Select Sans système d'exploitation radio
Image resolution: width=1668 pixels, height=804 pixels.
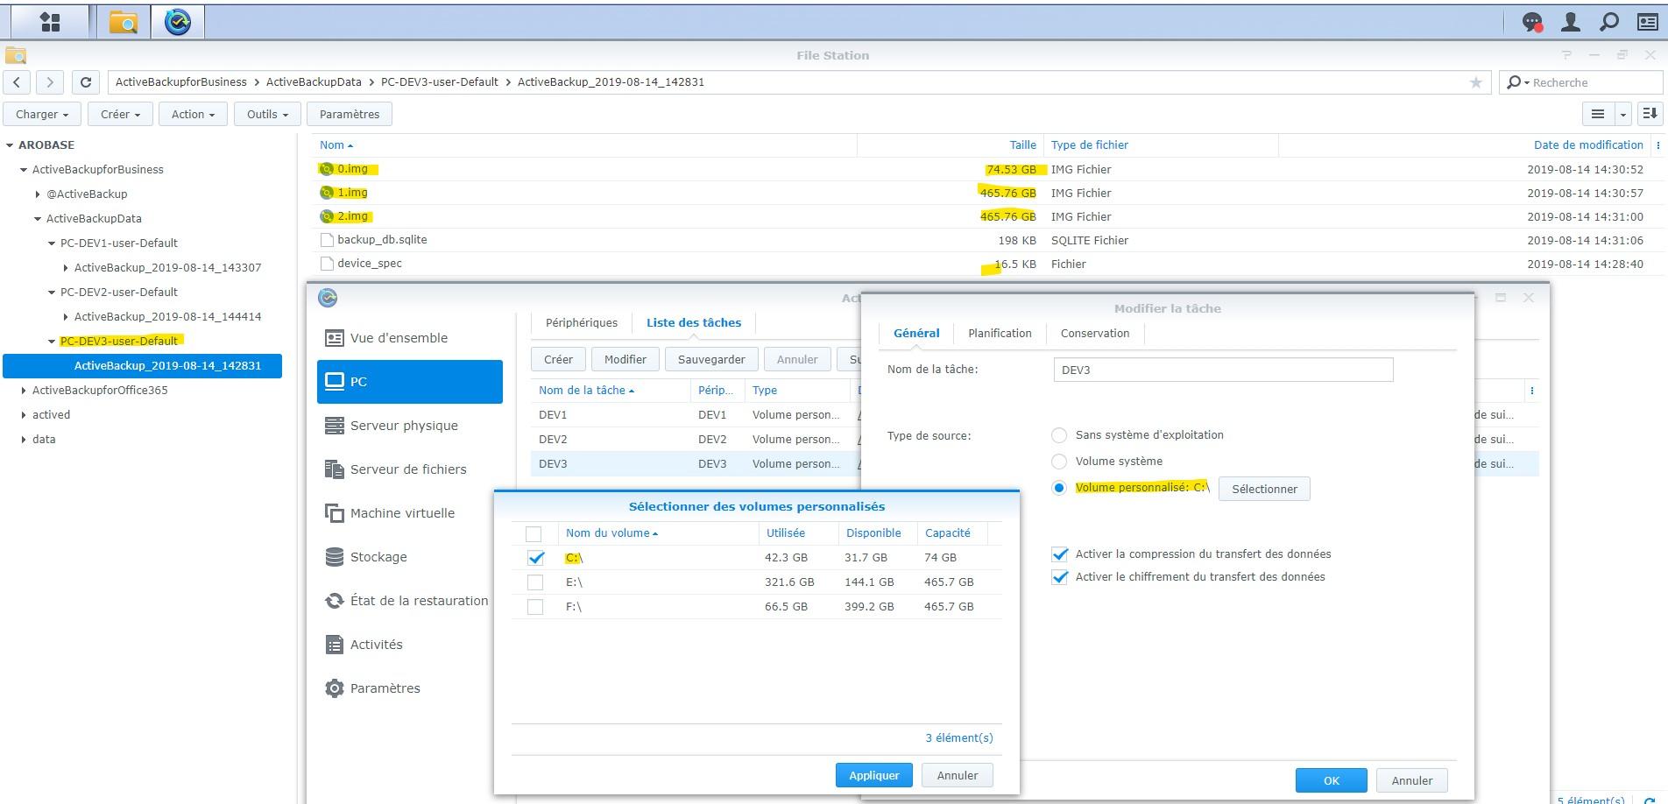(x=1059, y=435)
